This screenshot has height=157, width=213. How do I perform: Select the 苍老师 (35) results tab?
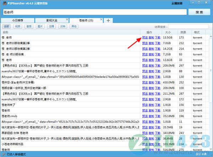tap(86, 21)
